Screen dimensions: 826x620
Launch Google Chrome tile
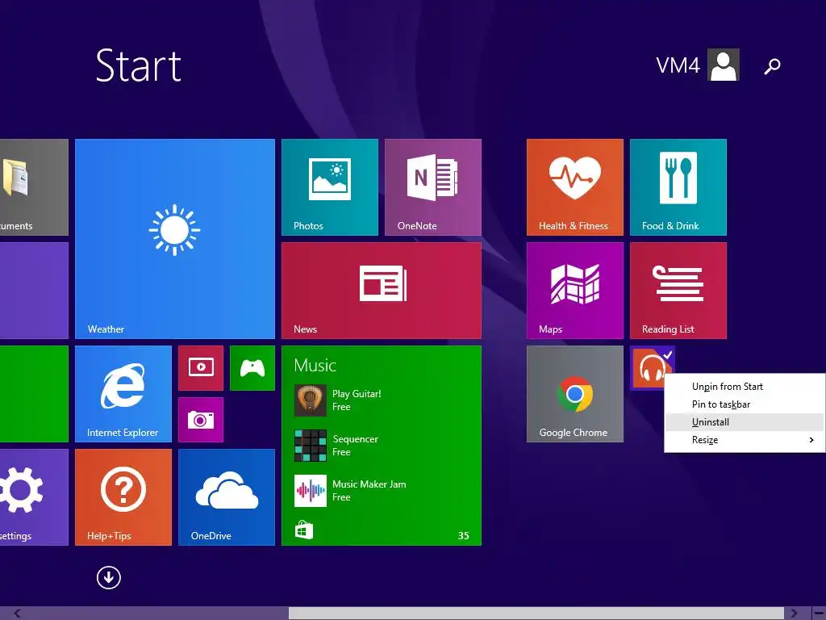(574, 394)
